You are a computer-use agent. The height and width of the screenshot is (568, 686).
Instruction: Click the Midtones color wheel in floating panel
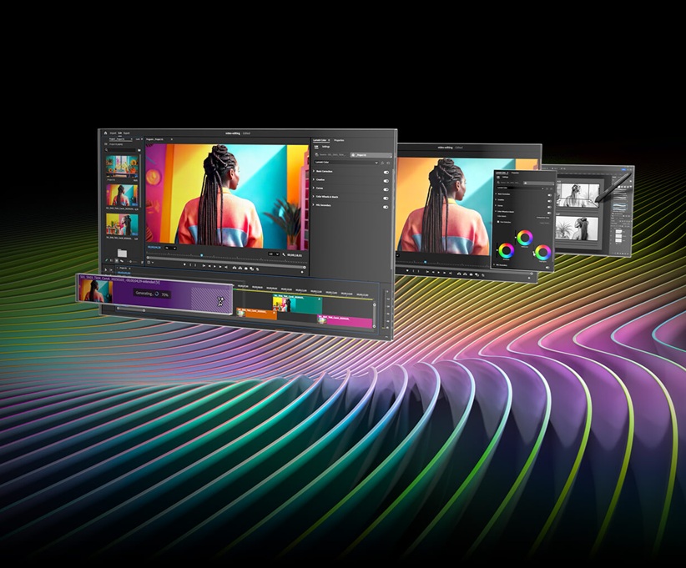coord(525,238)
